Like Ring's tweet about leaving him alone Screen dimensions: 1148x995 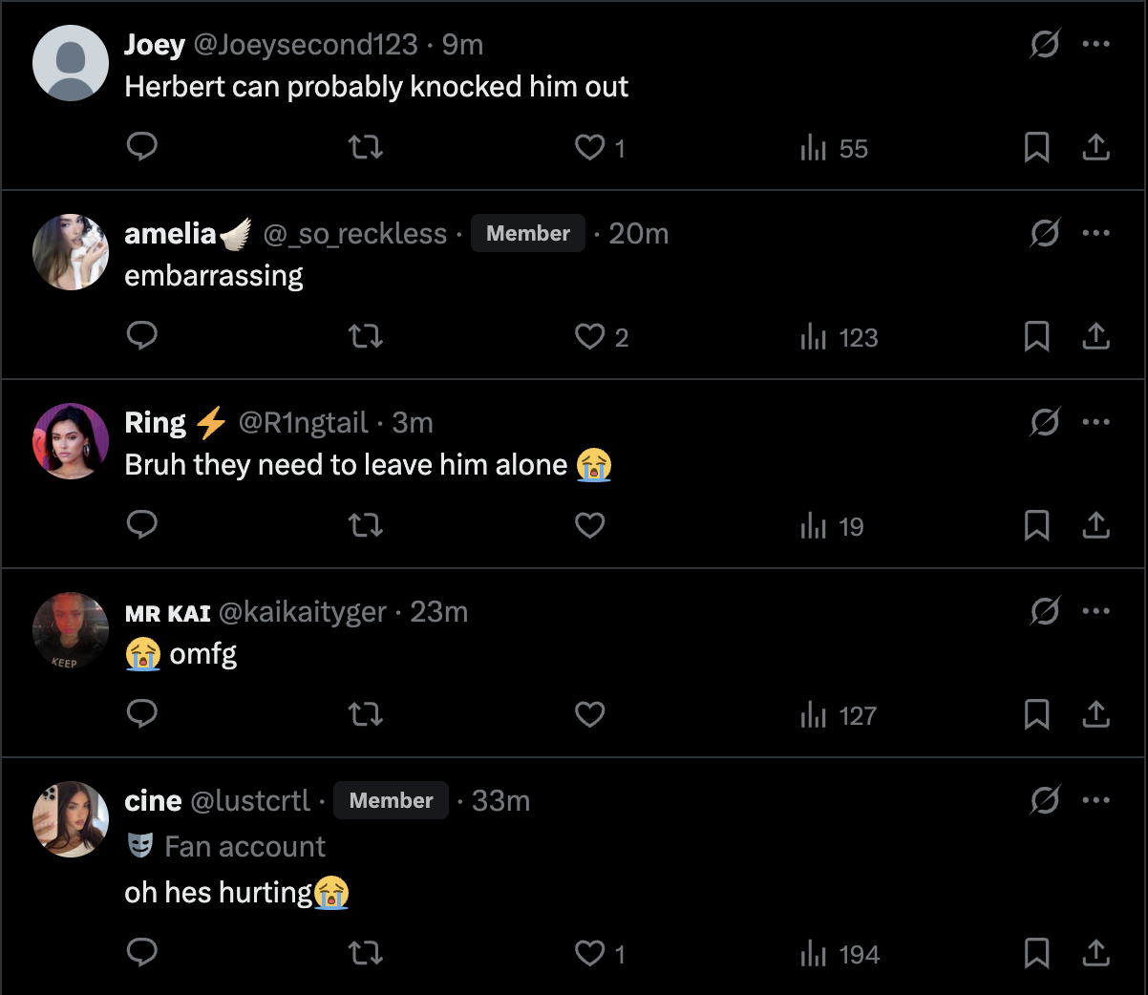tap(589, 525)
